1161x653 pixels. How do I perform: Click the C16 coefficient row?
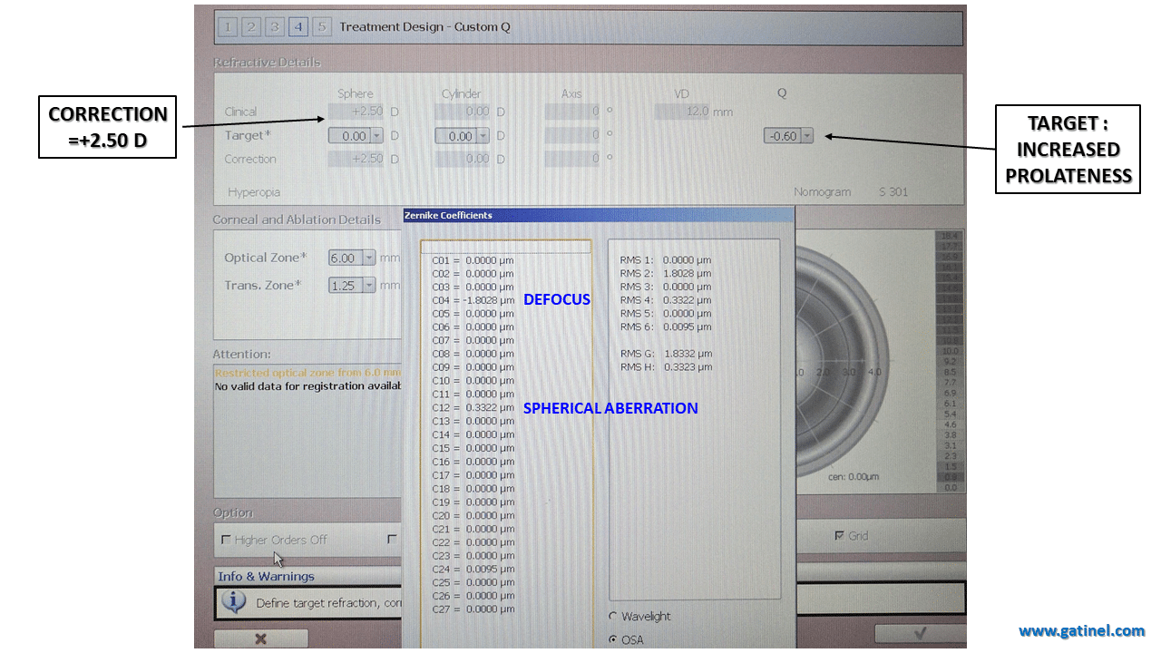pyautogui.click(x=473, y=462)
